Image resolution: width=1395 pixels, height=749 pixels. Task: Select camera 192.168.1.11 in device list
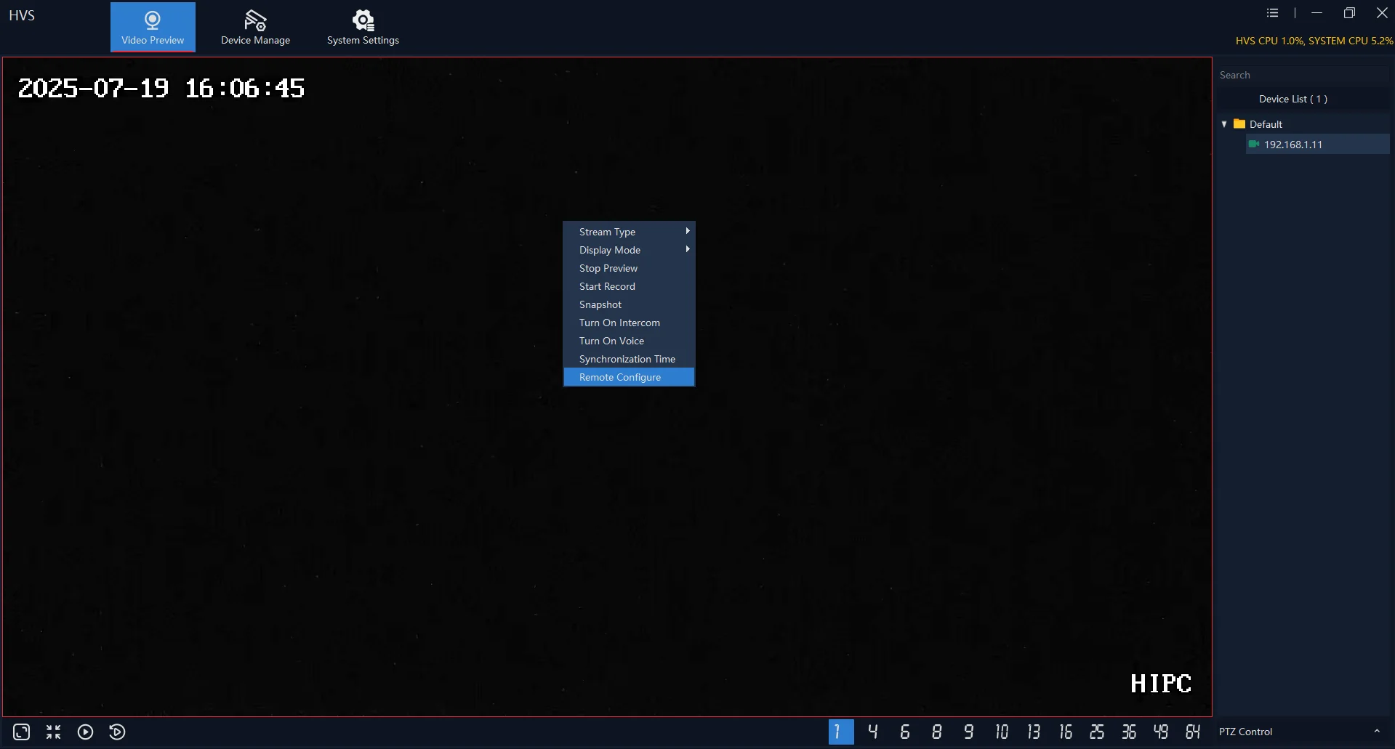[1293, 145]
